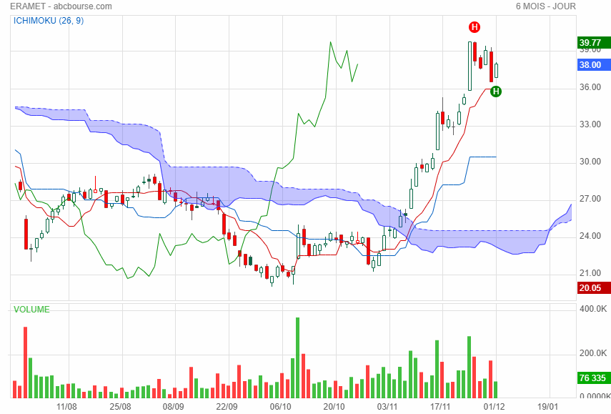
Task: Click the green 39.77 price tag
Action: point(594,42)
